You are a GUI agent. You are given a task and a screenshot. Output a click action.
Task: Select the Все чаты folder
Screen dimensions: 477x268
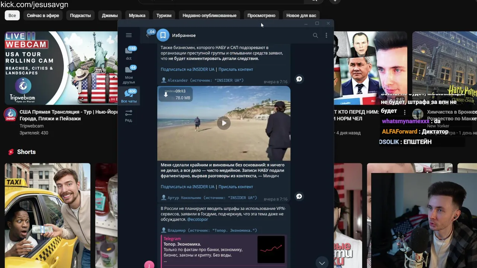129,96
